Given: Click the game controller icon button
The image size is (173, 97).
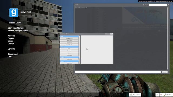Looking at the screenshot, I should (x=157, y=95).
